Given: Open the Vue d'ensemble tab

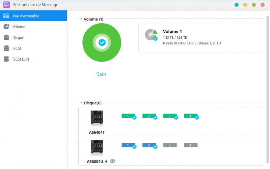Looking at the screenshot, I should pyautogui.click(x=33, y=16).
